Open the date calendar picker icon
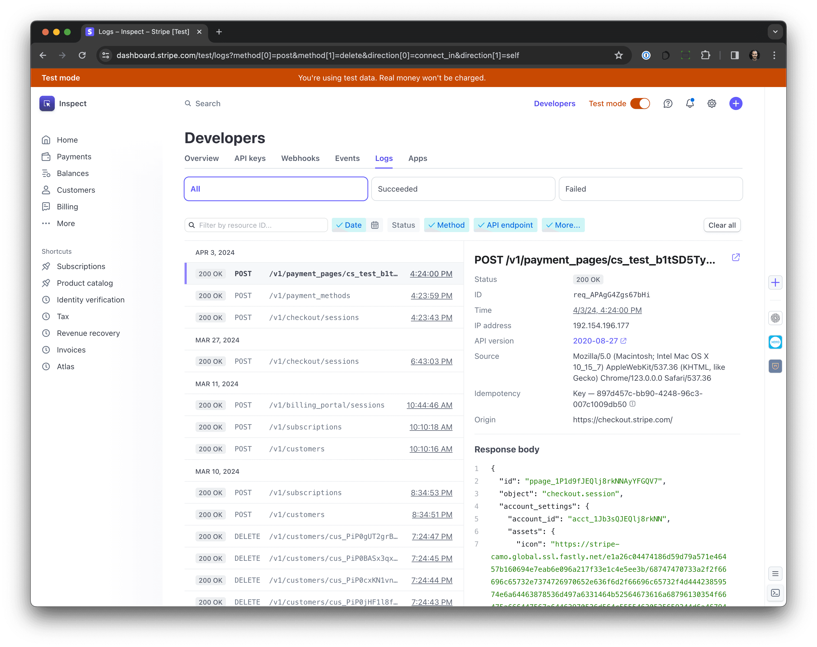The image size is (817, 647). pyautogui.click(x=375, y=225)
